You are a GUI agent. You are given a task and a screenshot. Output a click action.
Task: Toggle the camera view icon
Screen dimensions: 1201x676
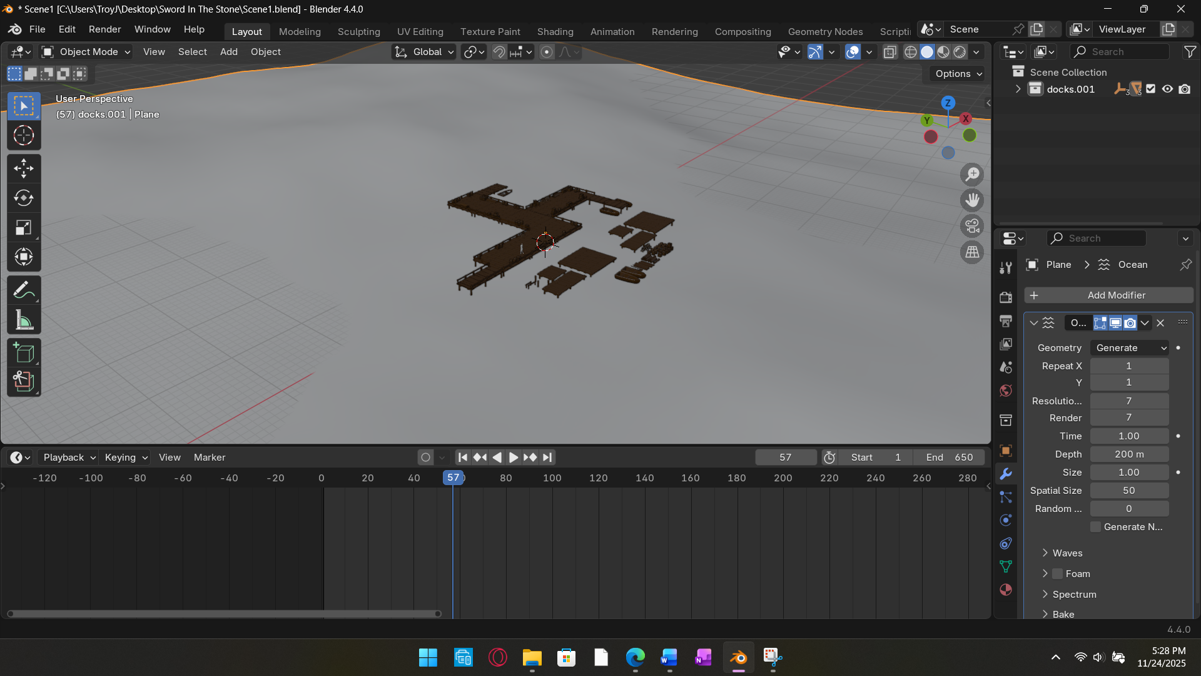[972, 226]
